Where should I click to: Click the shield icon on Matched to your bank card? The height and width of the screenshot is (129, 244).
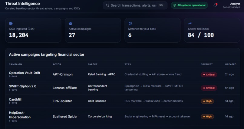130,24
